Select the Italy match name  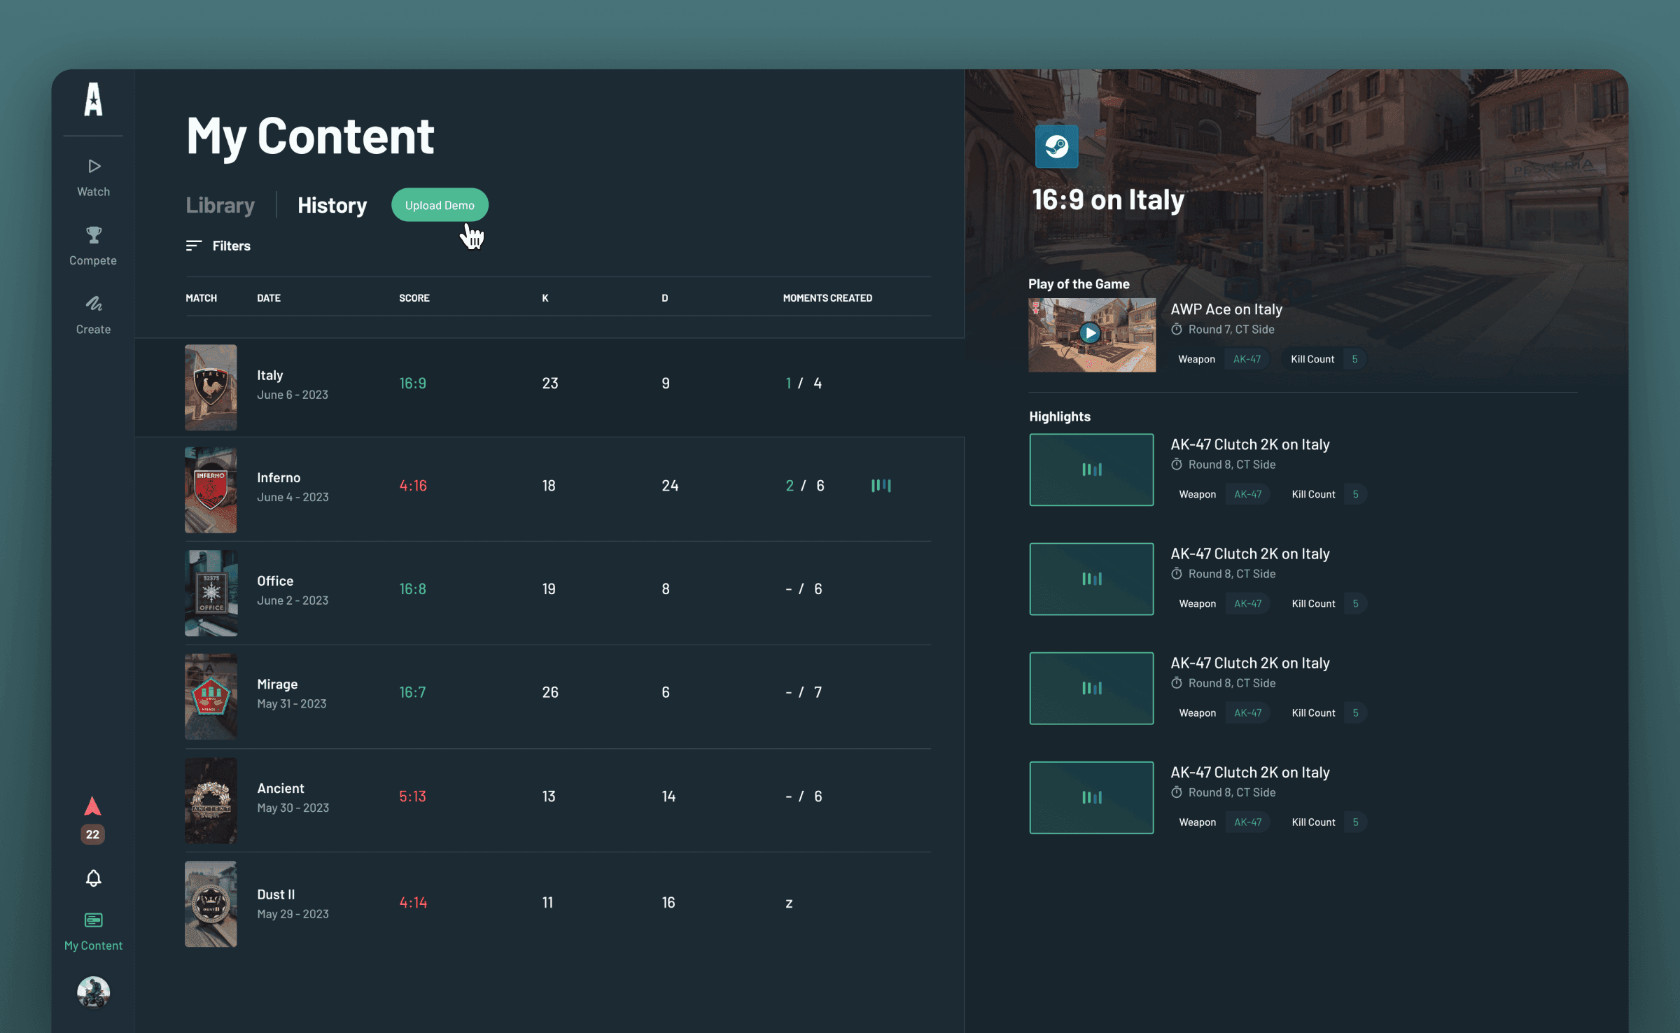pos(270,375)
